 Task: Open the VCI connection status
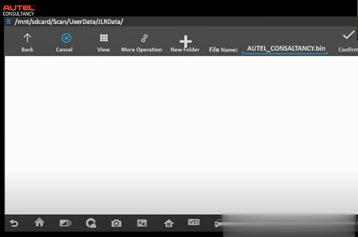pyautogui.click(x=193, y=222)
